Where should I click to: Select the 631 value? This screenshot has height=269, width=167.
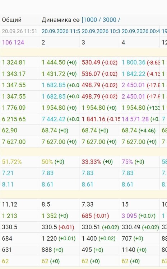7,250
